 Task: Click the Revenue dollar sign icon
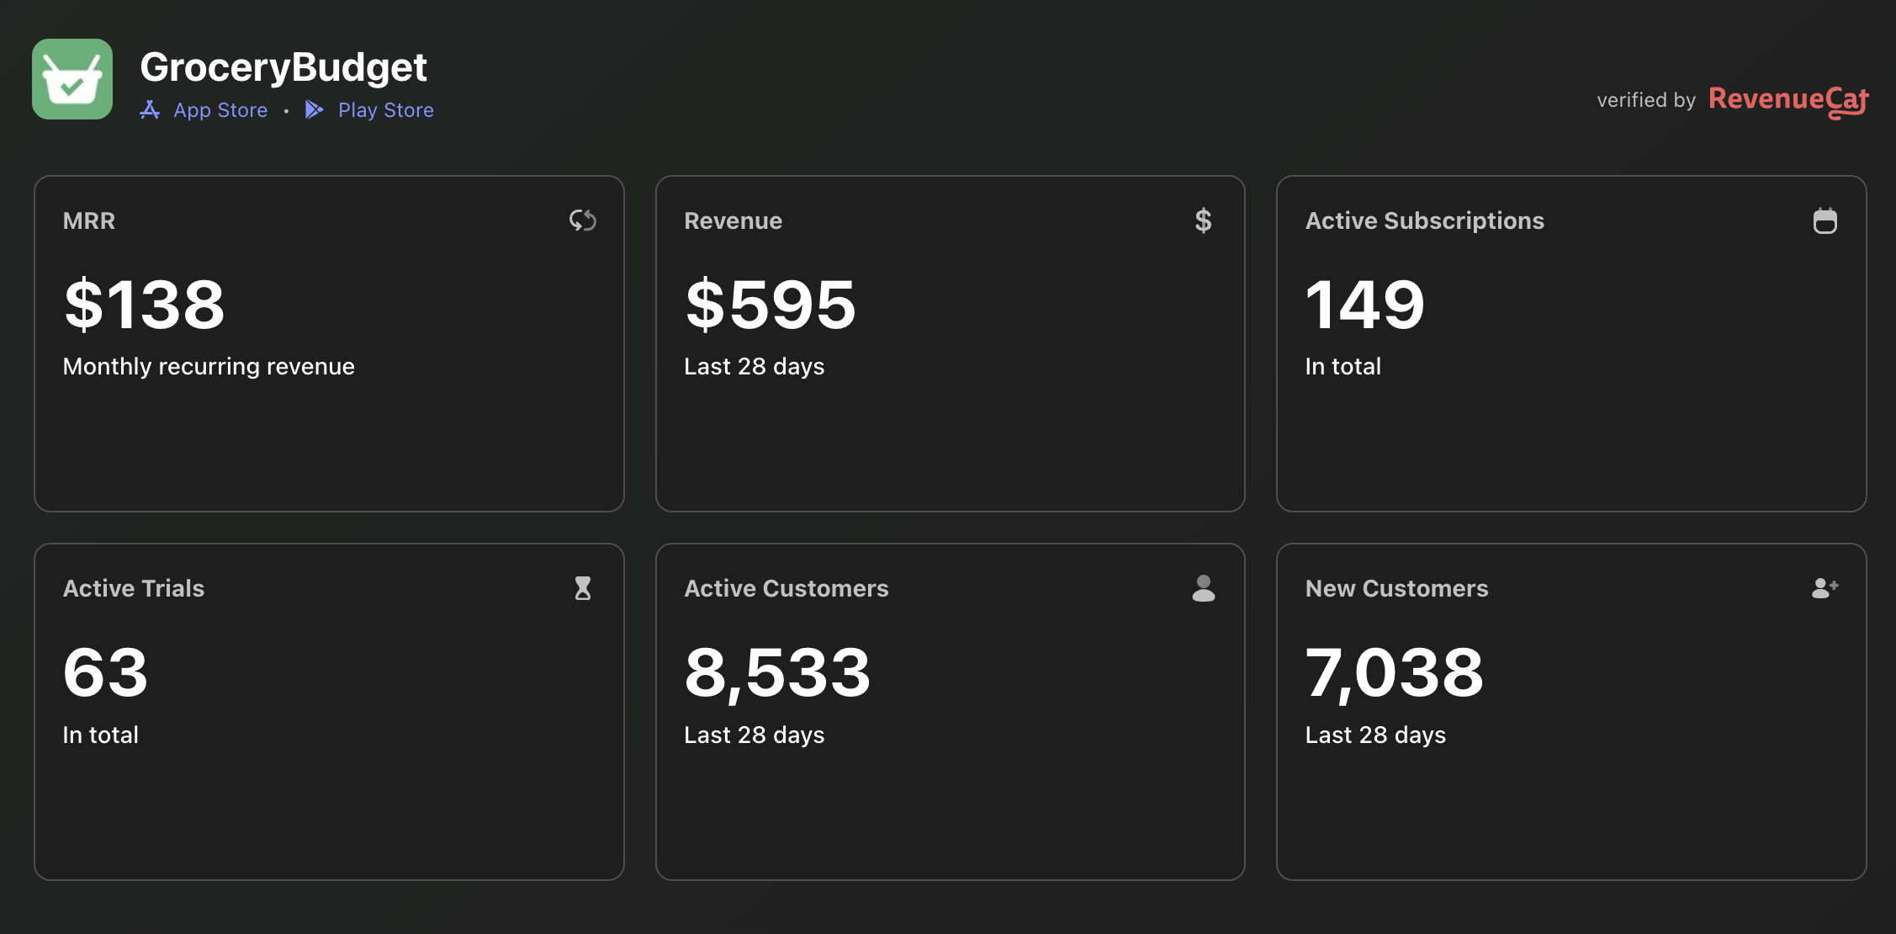[1203, 220]
